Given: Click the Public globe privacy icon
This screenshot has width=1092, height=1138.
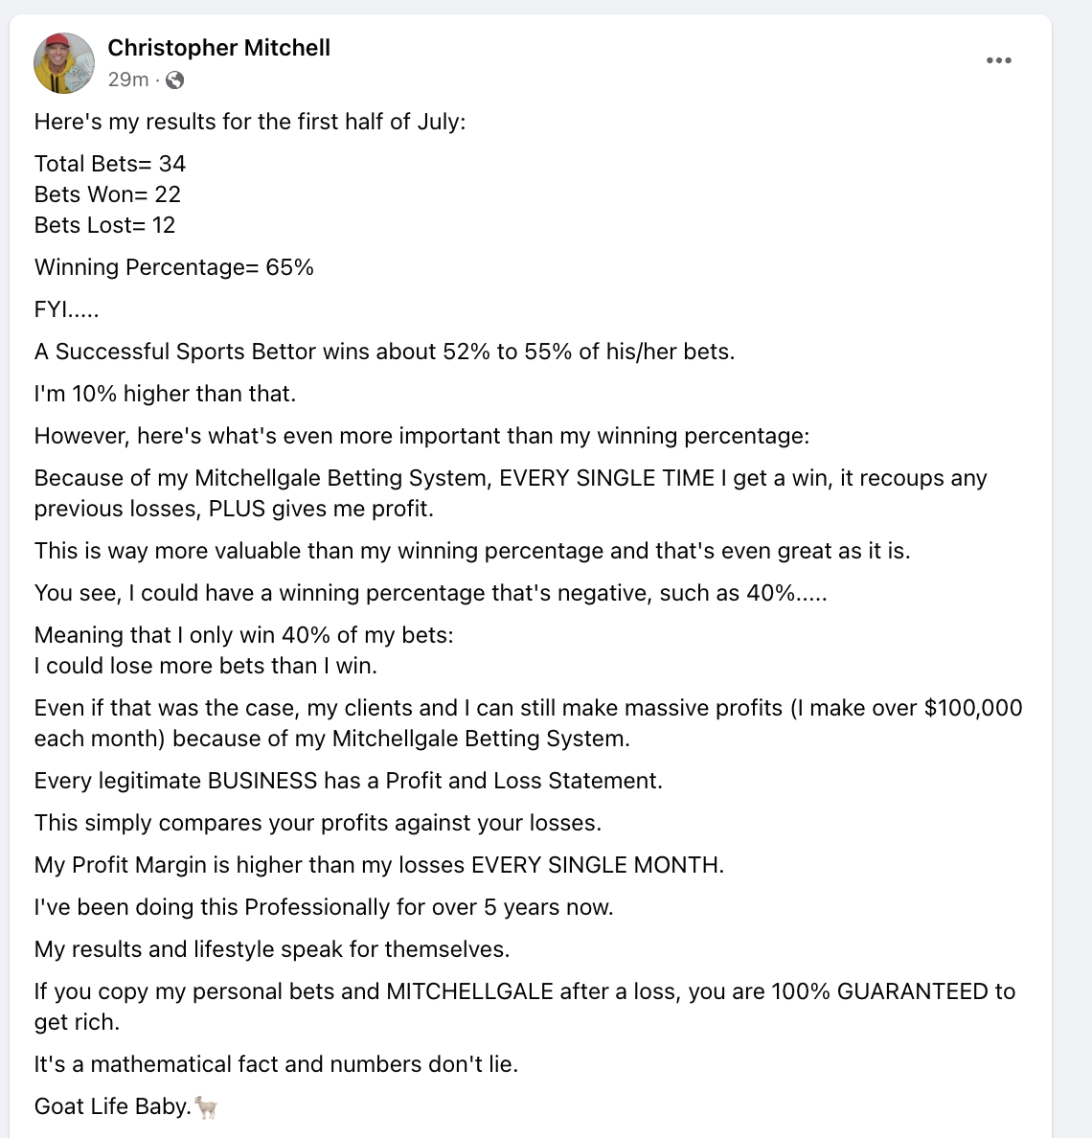Looking at the screenshot, I should (x=175, y=80).
